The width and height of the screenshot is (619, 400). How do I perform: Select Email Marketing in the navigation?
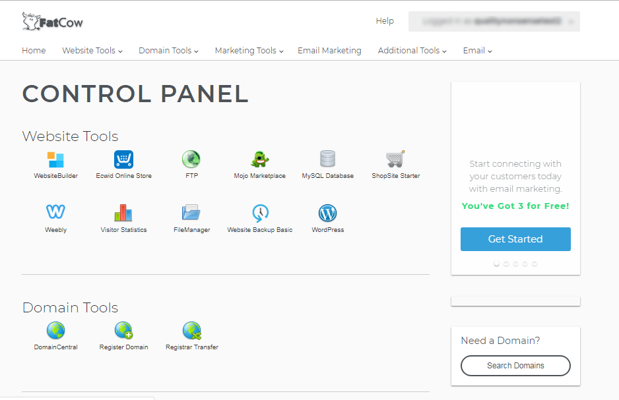pos(329,50)
